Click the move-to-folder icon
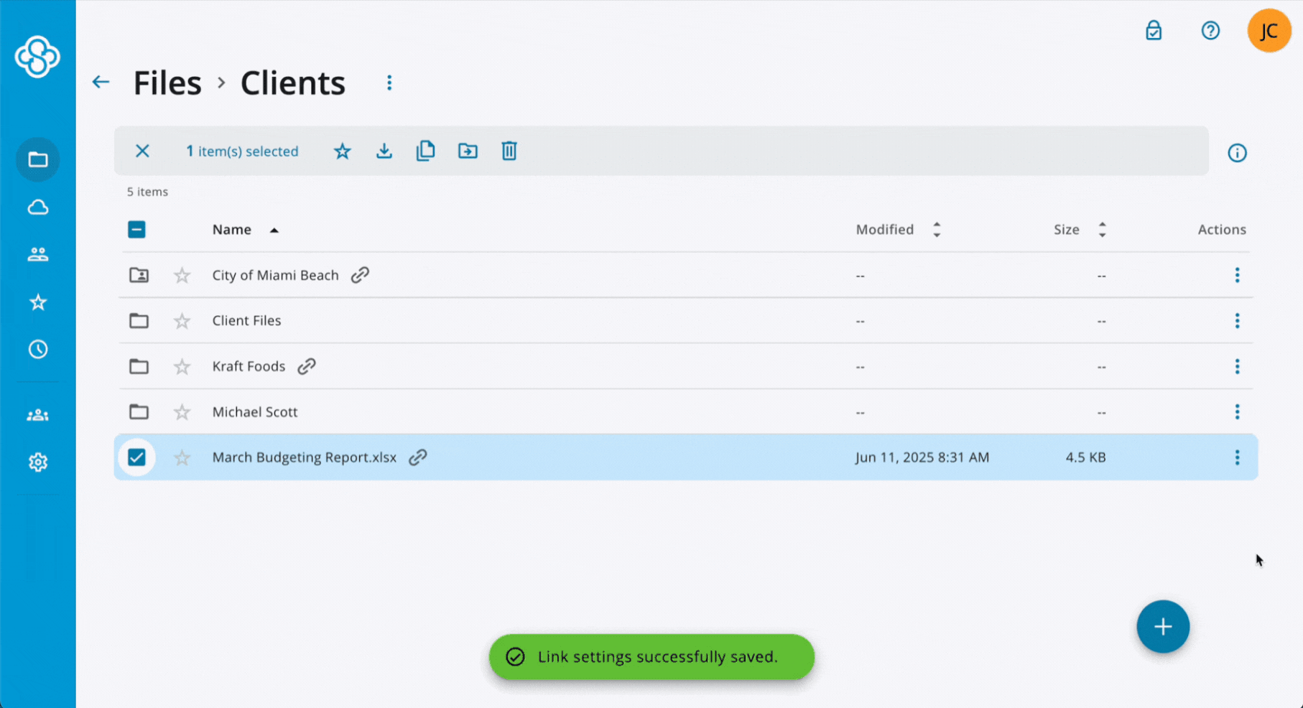Image resolution: width=1303 pixels, height=708 pixels. [468, 151]
